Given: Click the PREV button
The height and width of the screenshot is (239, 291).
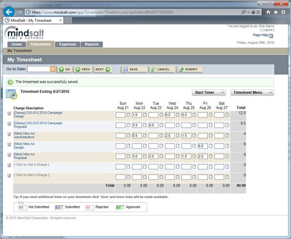Looking at the screenshot, I should [83, 69].
